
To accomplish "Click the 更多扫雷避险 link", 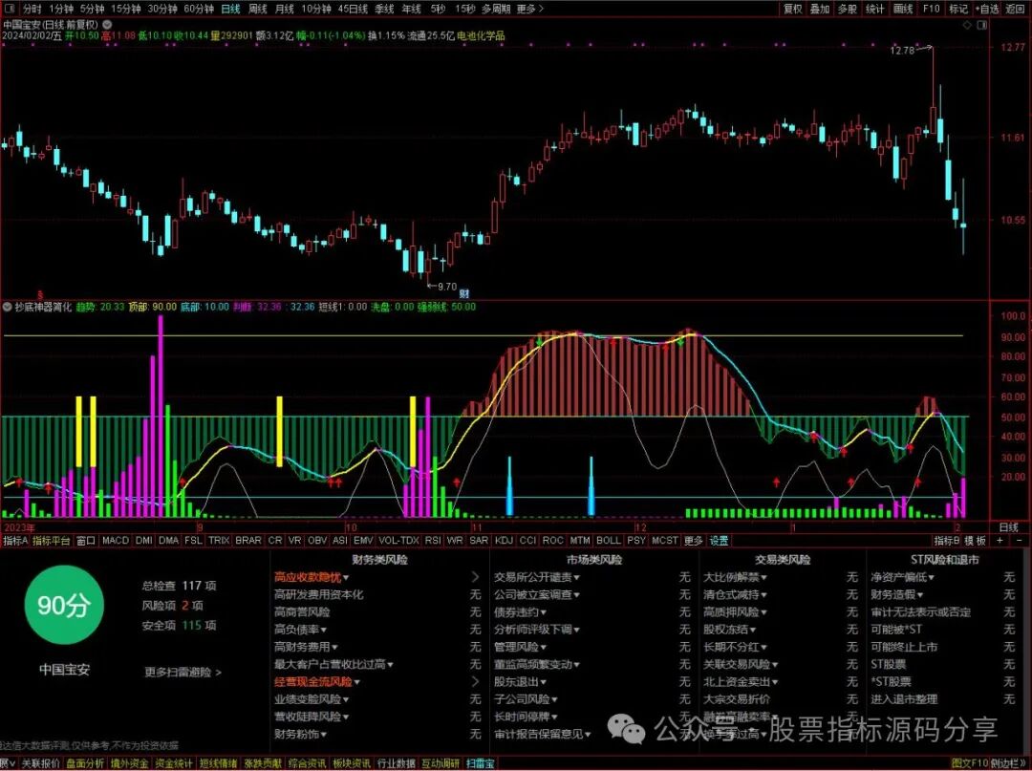I will (183, 672).
